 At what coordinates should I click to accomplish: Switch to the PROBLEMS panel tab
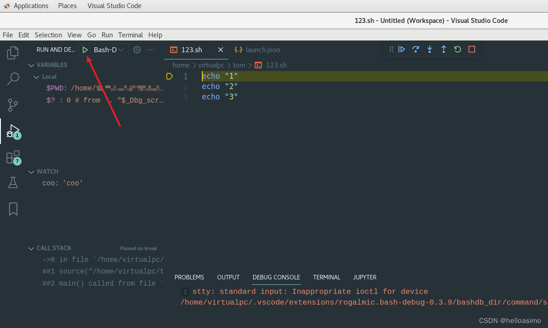189,277
